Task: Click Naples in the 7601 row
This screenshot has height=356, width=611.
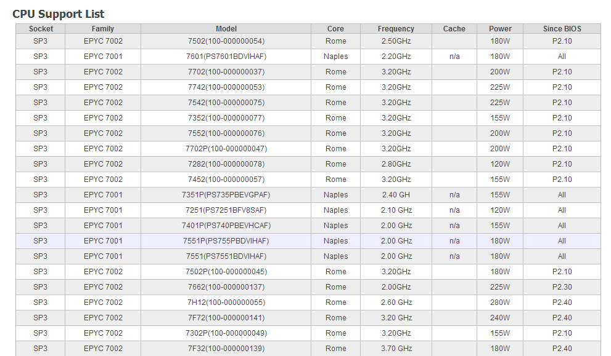Action: click(x=335, y=57)
